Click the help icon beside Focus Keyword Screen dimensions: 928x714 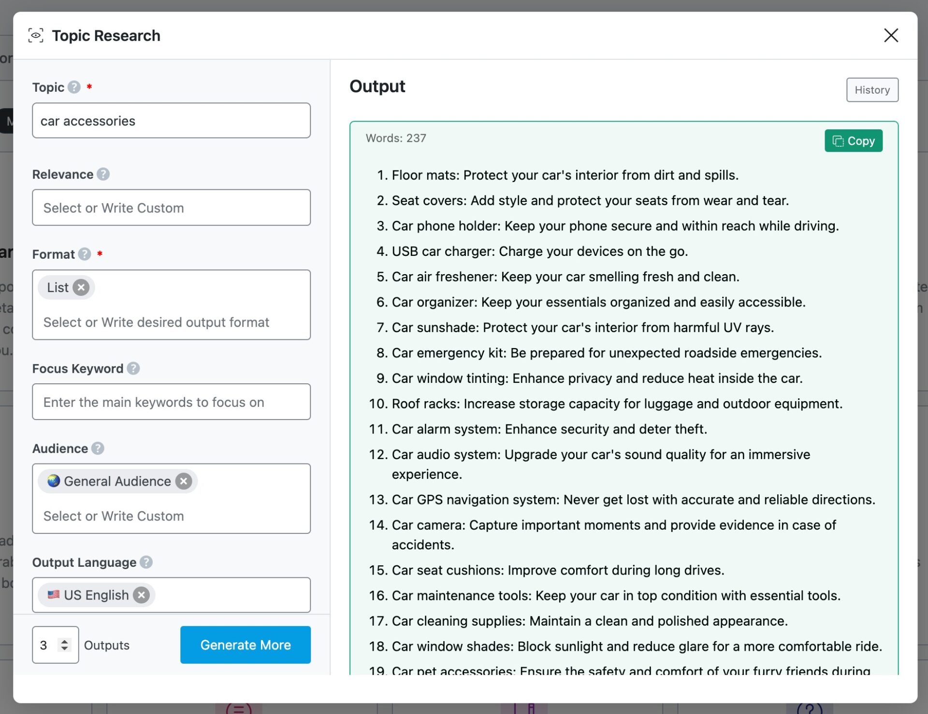point(134,368)
